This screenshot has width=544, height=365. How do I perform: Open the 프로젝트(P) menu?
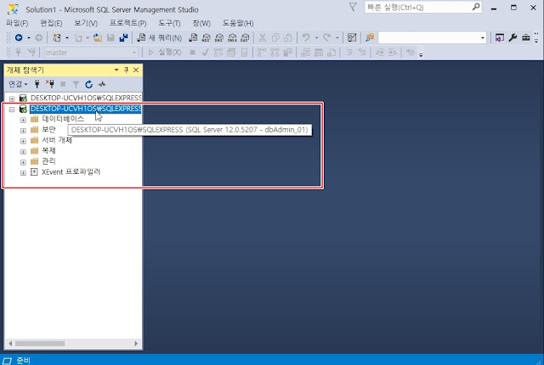tap(128, 23)
